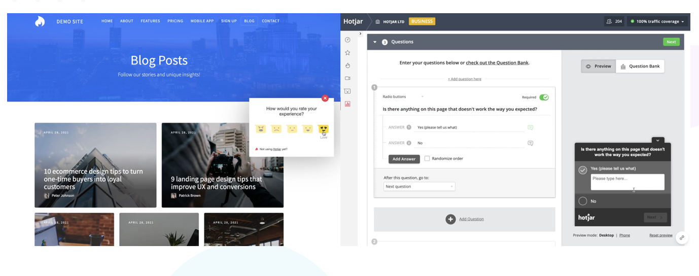The height and width of the screenshot is (276, 699).
Task: Select the neutral face emoji rating
Action: click(x=292, y=129)
